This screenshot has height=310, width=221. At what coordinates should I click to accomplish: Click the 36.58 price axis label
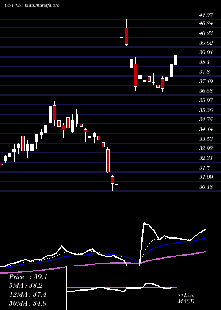pyautogui.click(x=206, y=91)
